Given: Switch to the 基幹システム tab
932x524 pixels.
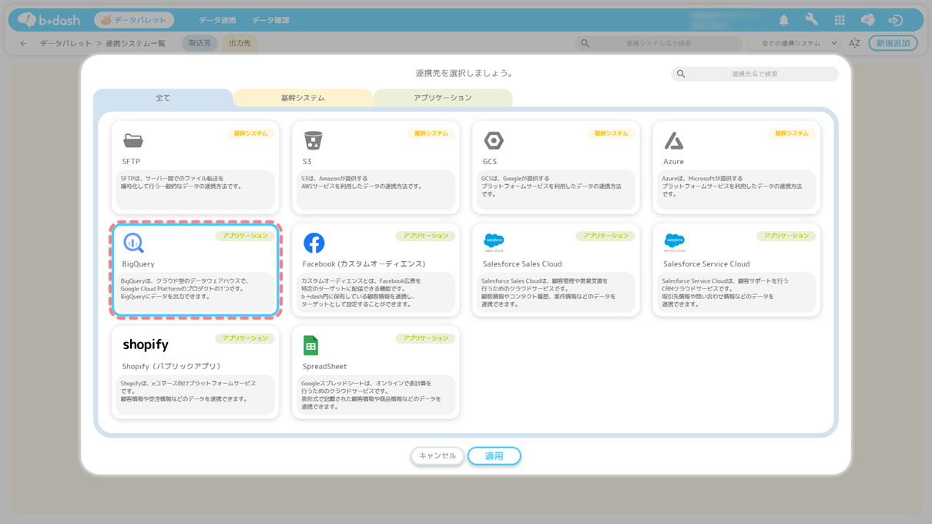Looking at the screenshot, I should coord(303,98).
